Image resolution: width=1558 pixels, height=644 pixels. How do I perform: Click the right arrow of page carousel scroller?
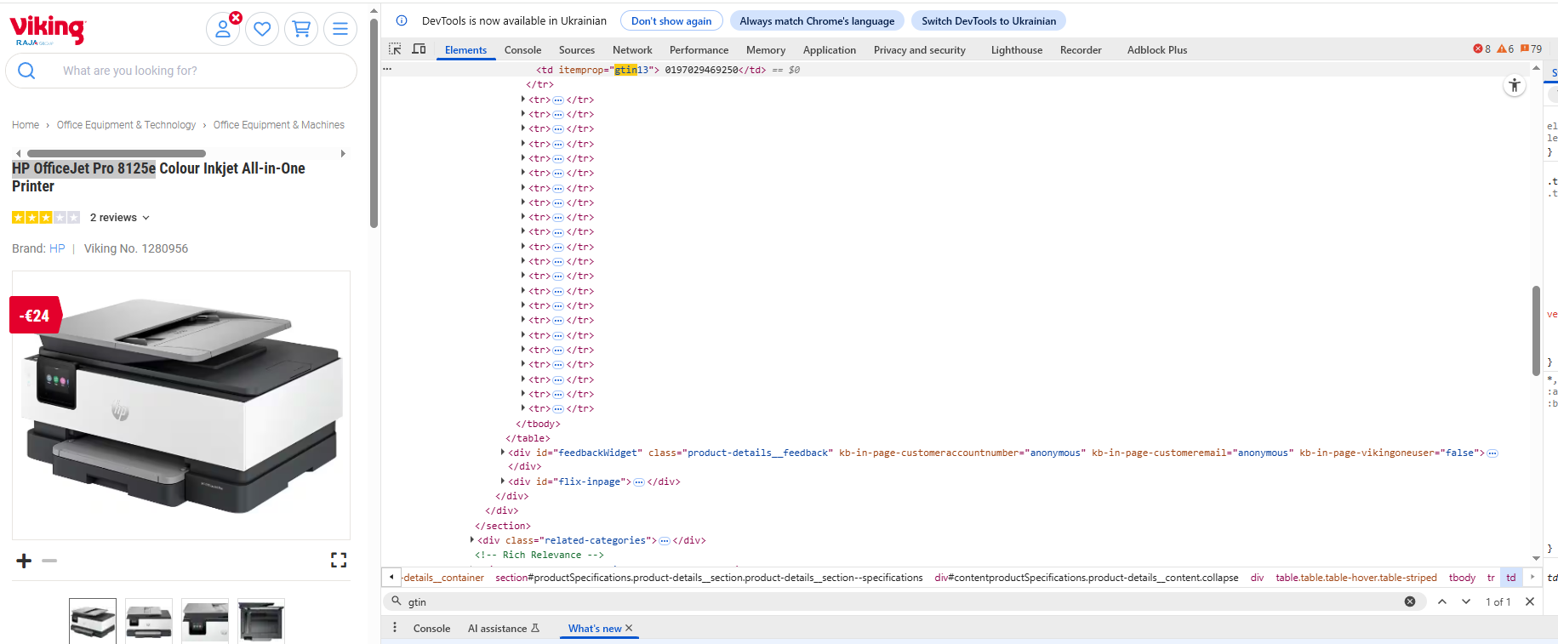tap(343, 154)
